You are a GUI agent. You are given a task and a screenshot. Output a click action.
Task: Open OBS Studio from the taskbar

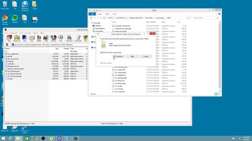(x=43, y=138)
